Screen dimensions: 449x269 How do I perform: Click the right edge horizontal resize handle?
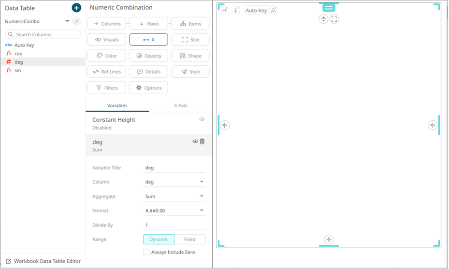[433, 125]
